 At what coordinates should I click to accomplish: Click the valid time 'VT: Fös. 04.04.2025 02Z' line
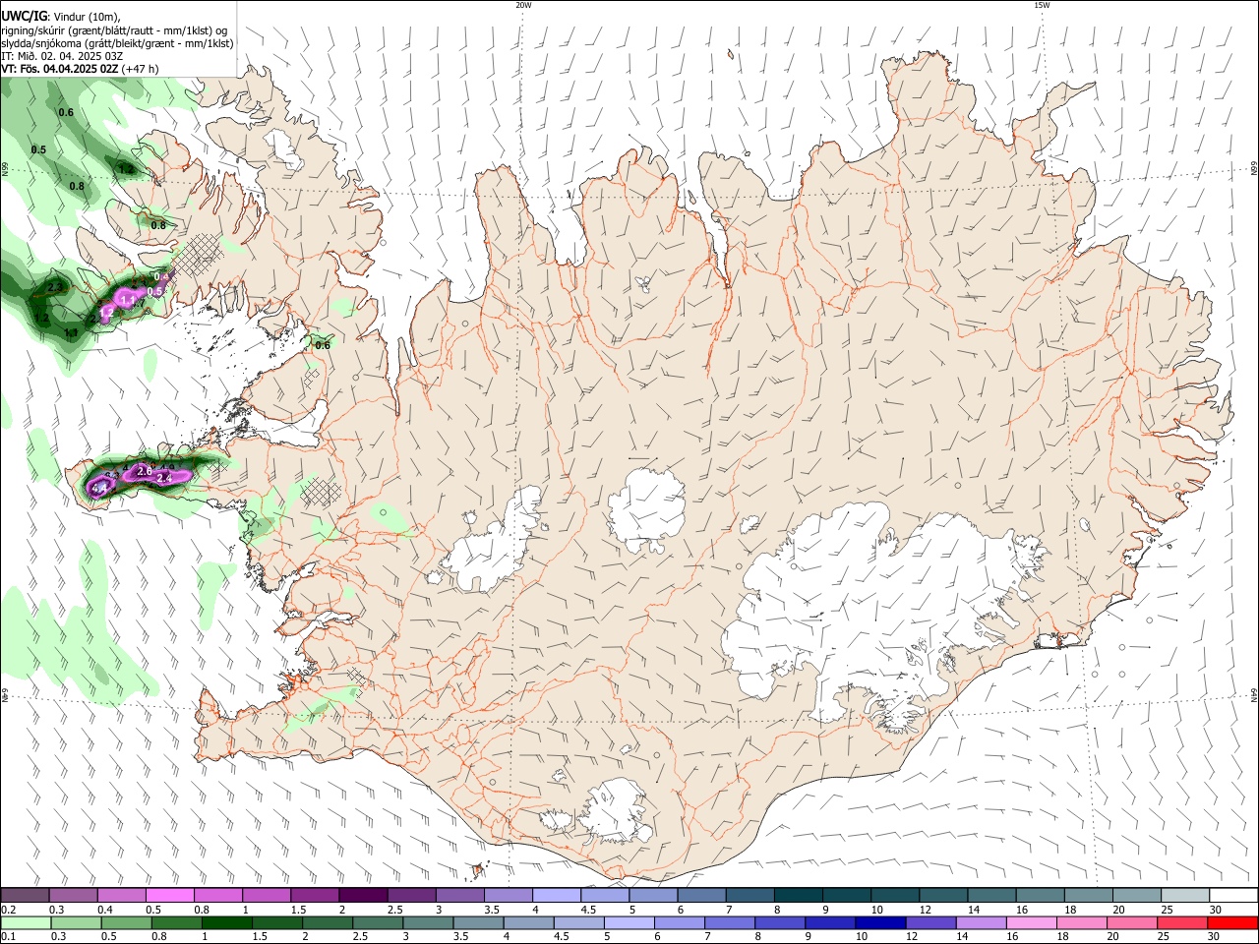pos(60,69)
